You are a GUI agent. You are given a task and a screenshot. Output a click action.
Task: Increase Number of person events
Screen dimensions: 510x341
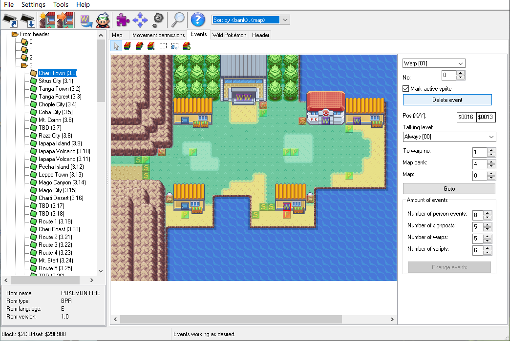pyautogui.click(x=487, y=213)
